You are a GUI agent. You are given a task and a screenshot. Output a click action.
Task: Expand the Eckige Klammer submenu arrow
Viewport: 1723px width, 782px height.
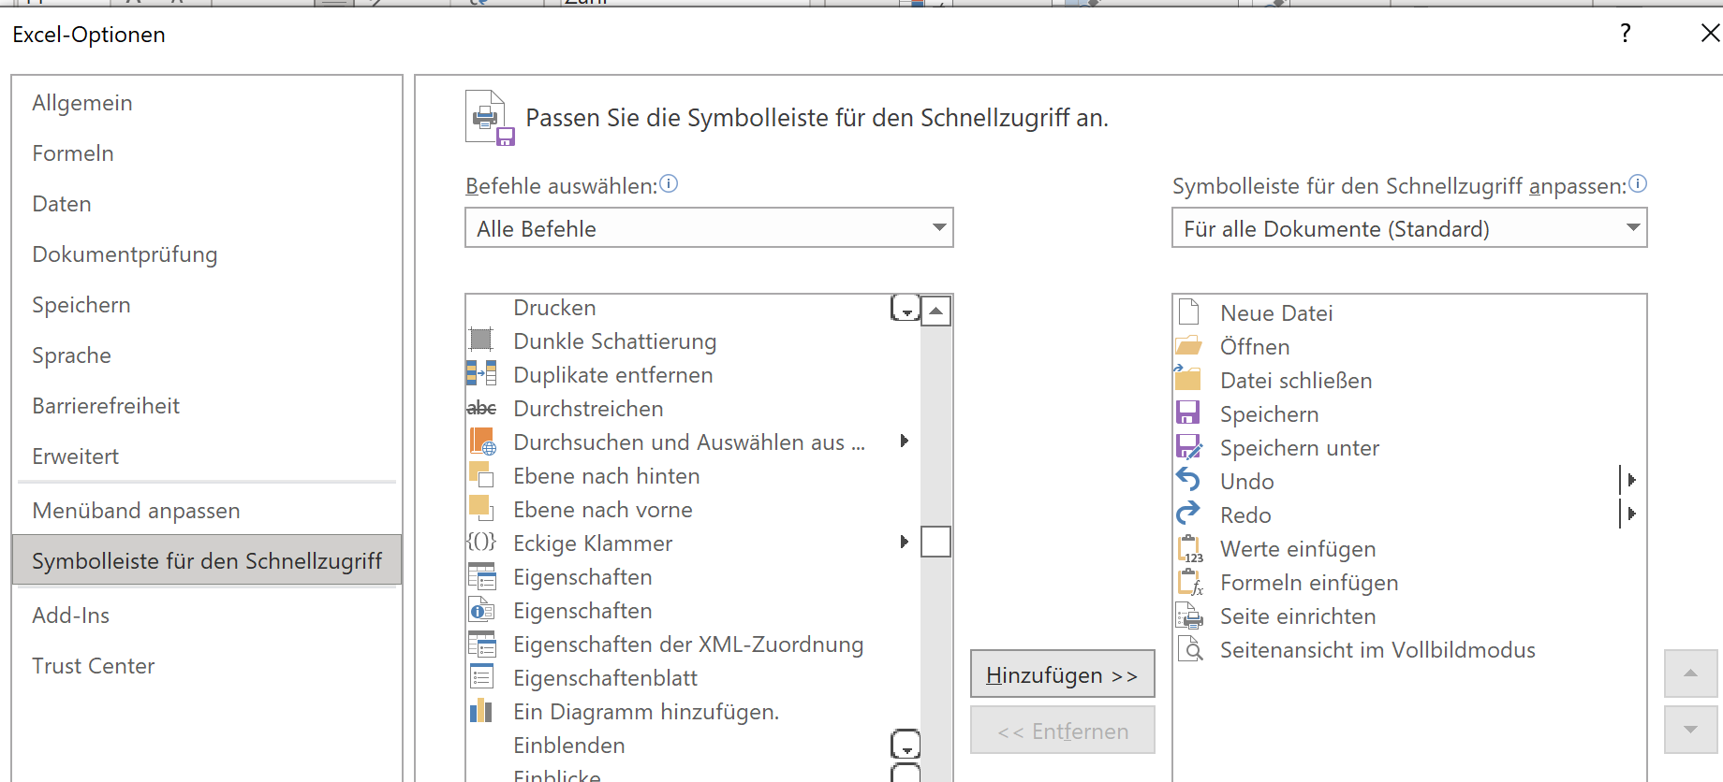[x=904, y=542]
